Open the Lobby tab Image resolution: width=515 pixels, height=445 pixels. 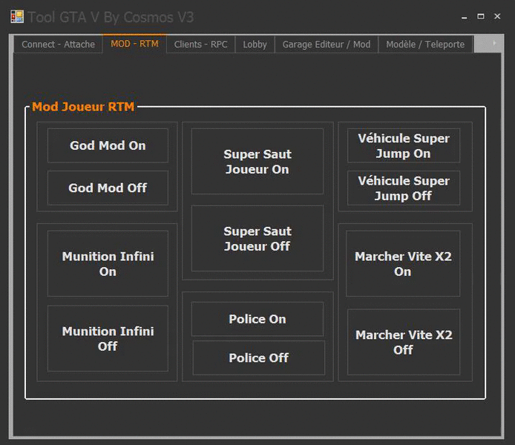tap(255, 44)
